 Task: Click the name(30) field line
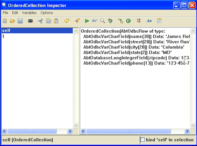[x=136, y=37]
